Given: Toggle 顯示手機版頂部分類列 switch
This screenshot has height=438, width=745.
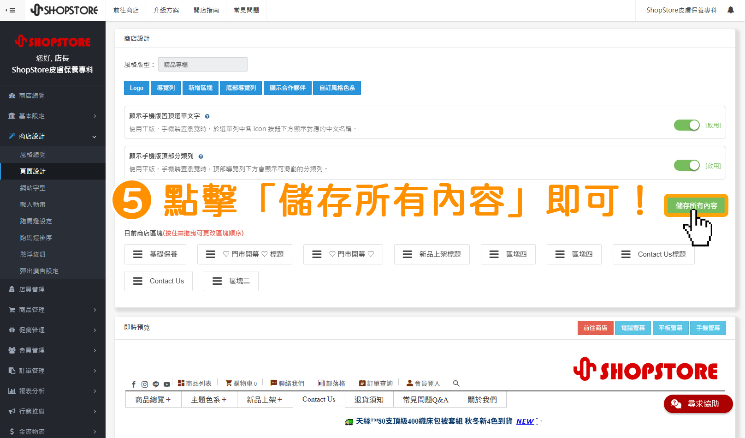Looking at the screenshot, I should click(x=687, y=165).
